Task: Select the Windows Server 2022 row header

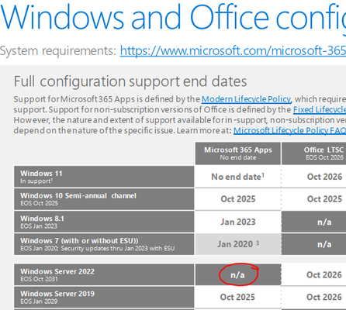Action: click(104, 274)
